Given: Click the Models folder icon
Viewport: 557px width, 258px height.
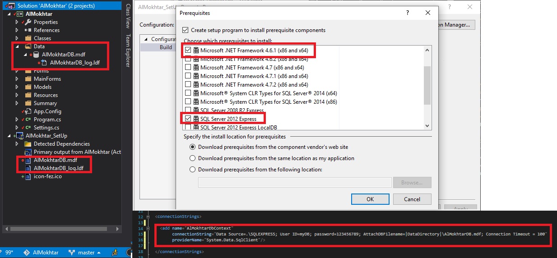Looking at the screenshot, I should pos(28,87).
